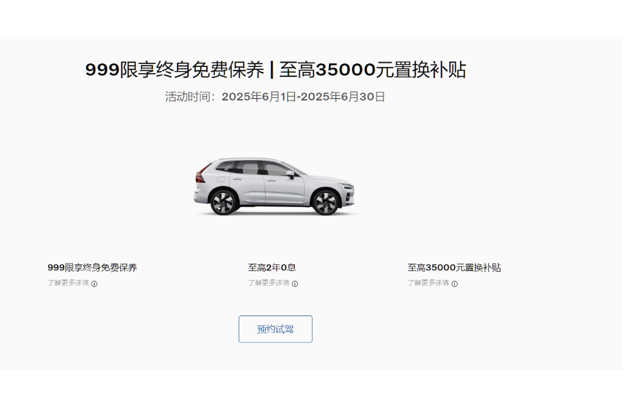
Task: Open 了解更多详情 link under 999限享终身免费保养
Action: tap(68, 283)
